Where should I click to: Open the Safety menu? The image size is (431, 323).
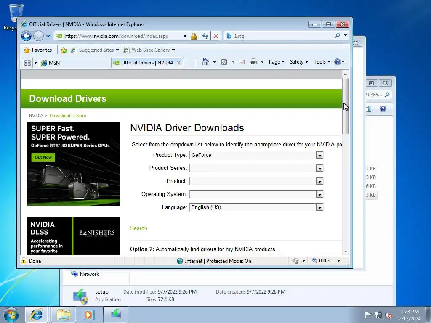(299, 62)
